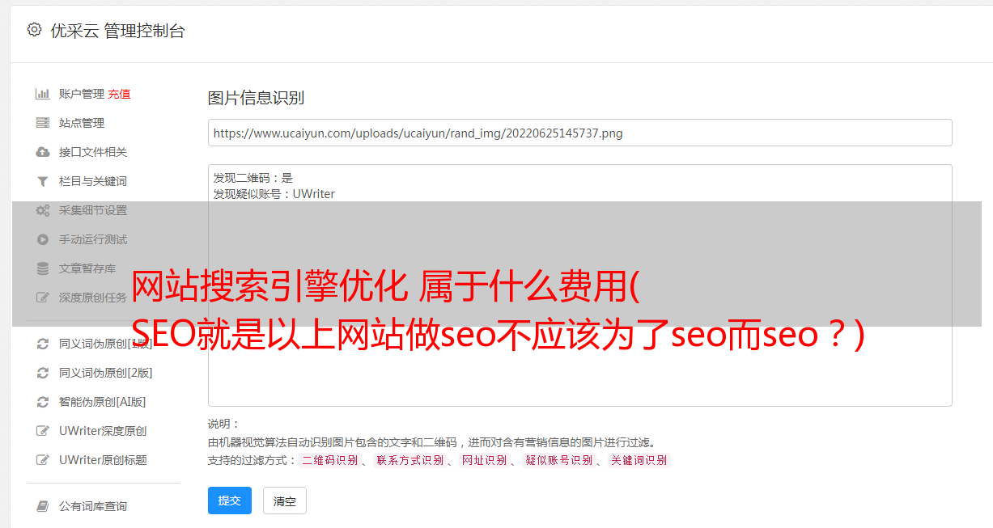This screenshot has height=528, width=993.
Task: Click the 发现二维码：是 result line
Action: pyautogui.click(x=253, y=178)
